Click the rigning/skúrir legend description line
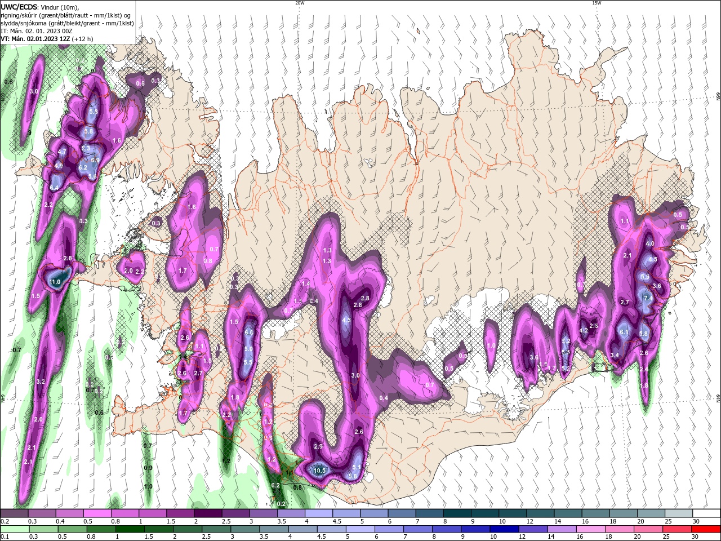 [66, 15]
